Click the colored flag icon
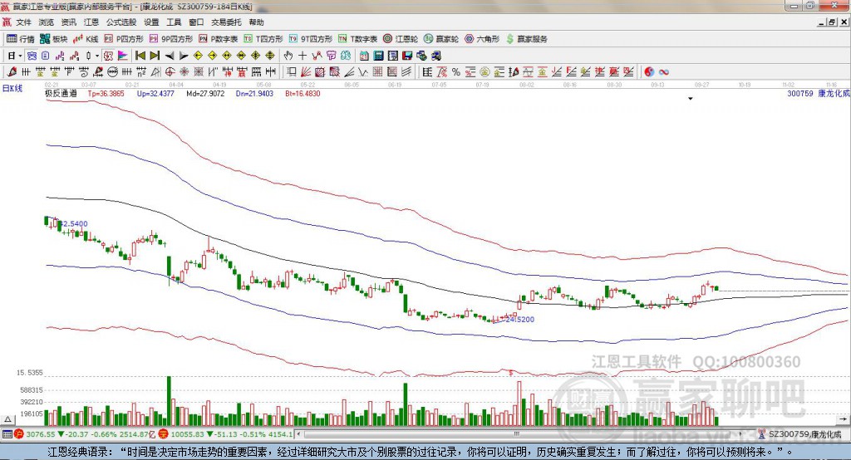 click(123, 56)
